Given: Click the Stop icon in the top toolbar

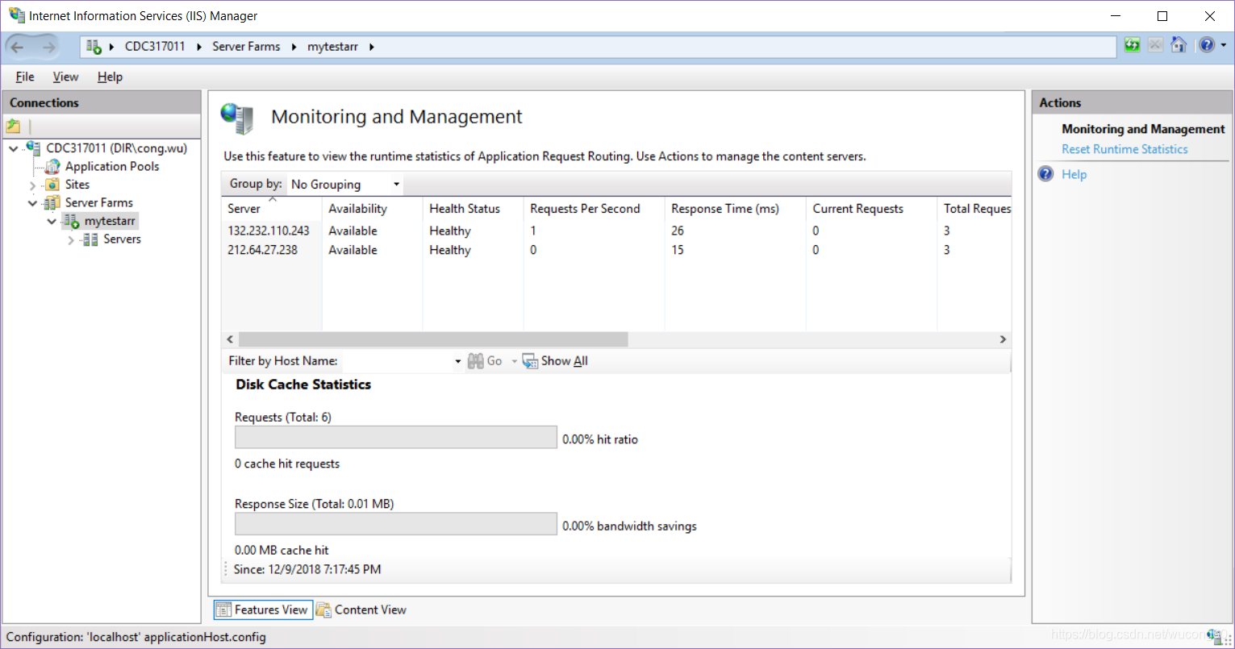Looking at the screenshot, I should 1155,45.
